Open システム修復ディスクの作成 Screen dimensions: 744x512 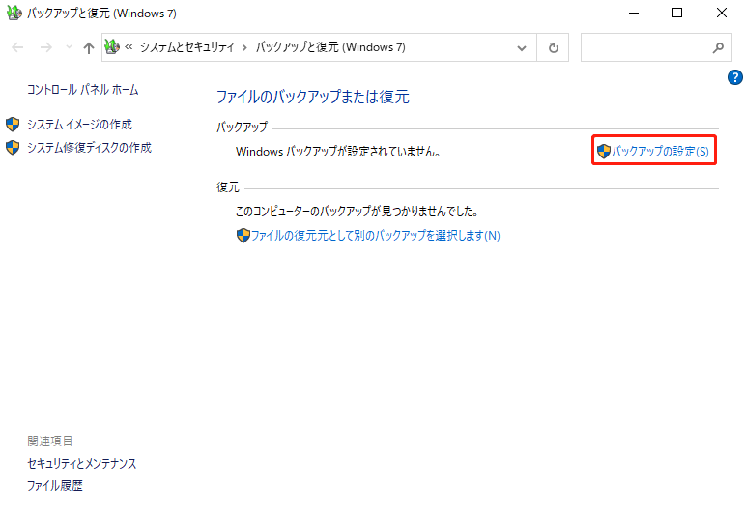click(x=89, y=148)
